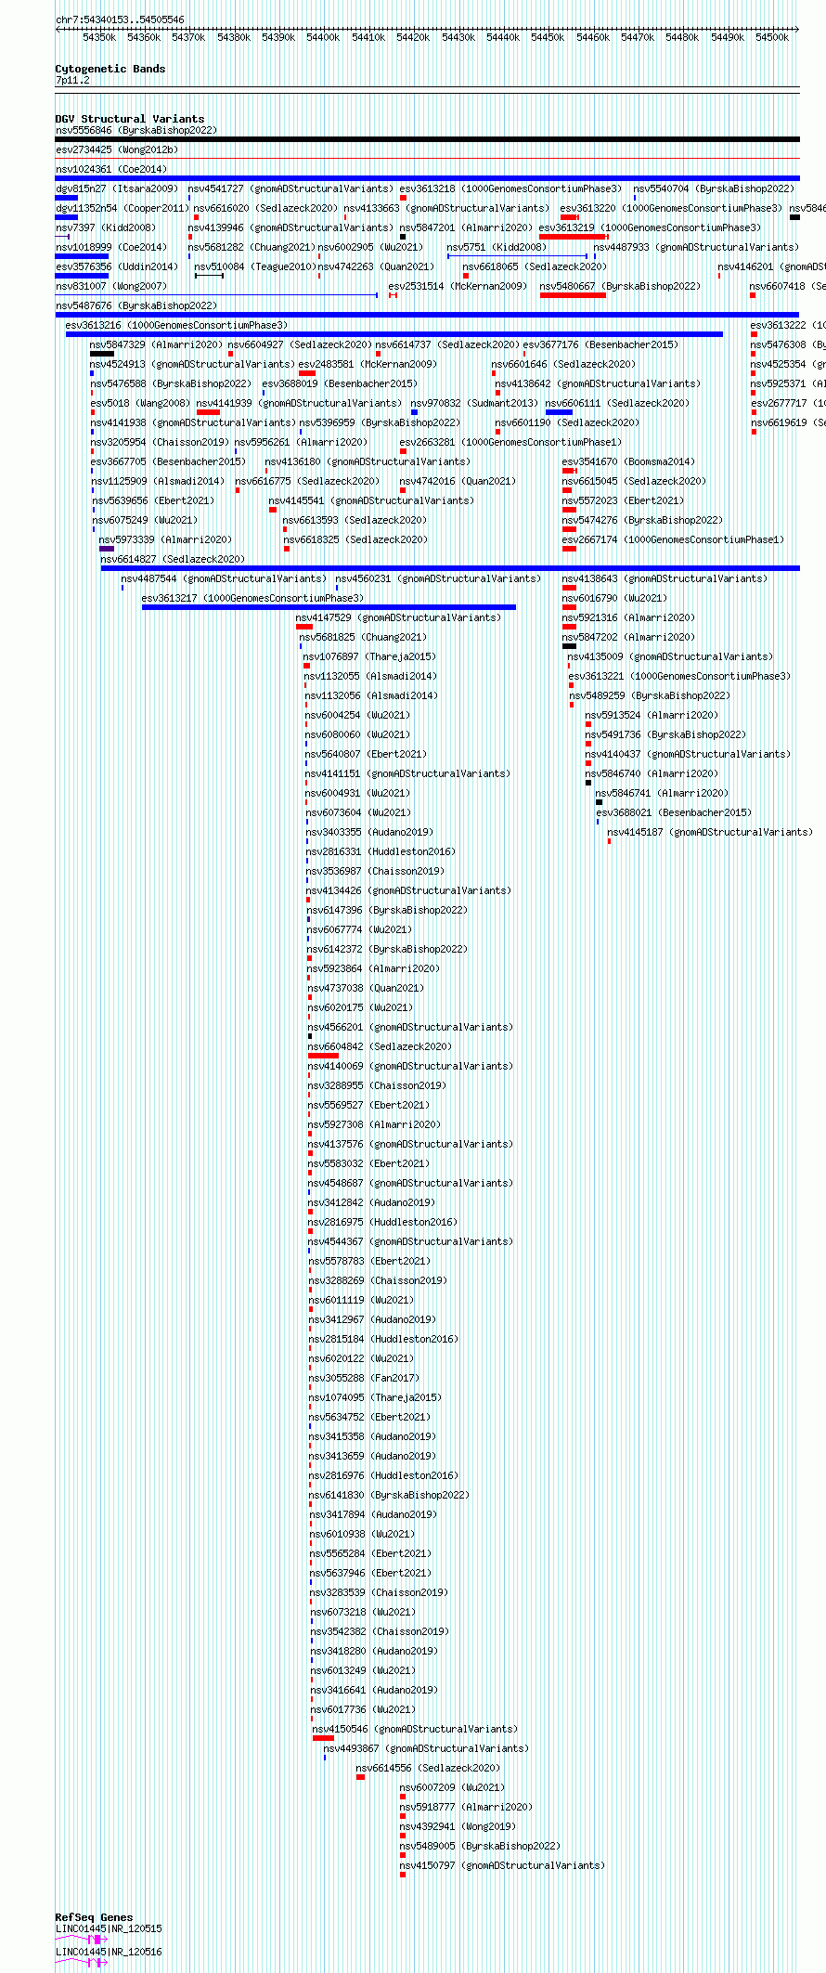This screenshot has height=1973, width=826.
Task: Open variant esv2667174 (1000GenomesConsortiumPhase1)
Action: tap(673, 539)
